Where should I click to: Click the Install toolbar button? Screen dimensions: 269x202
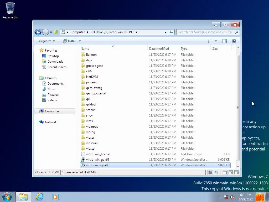69,41
